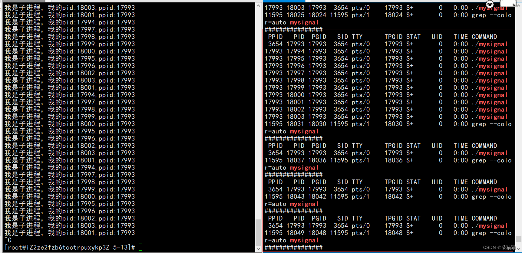This screenshot has width=522, height=253.
Task: Click ./mysignal command in PID 18002 row
Action: [x=489, y=109]
